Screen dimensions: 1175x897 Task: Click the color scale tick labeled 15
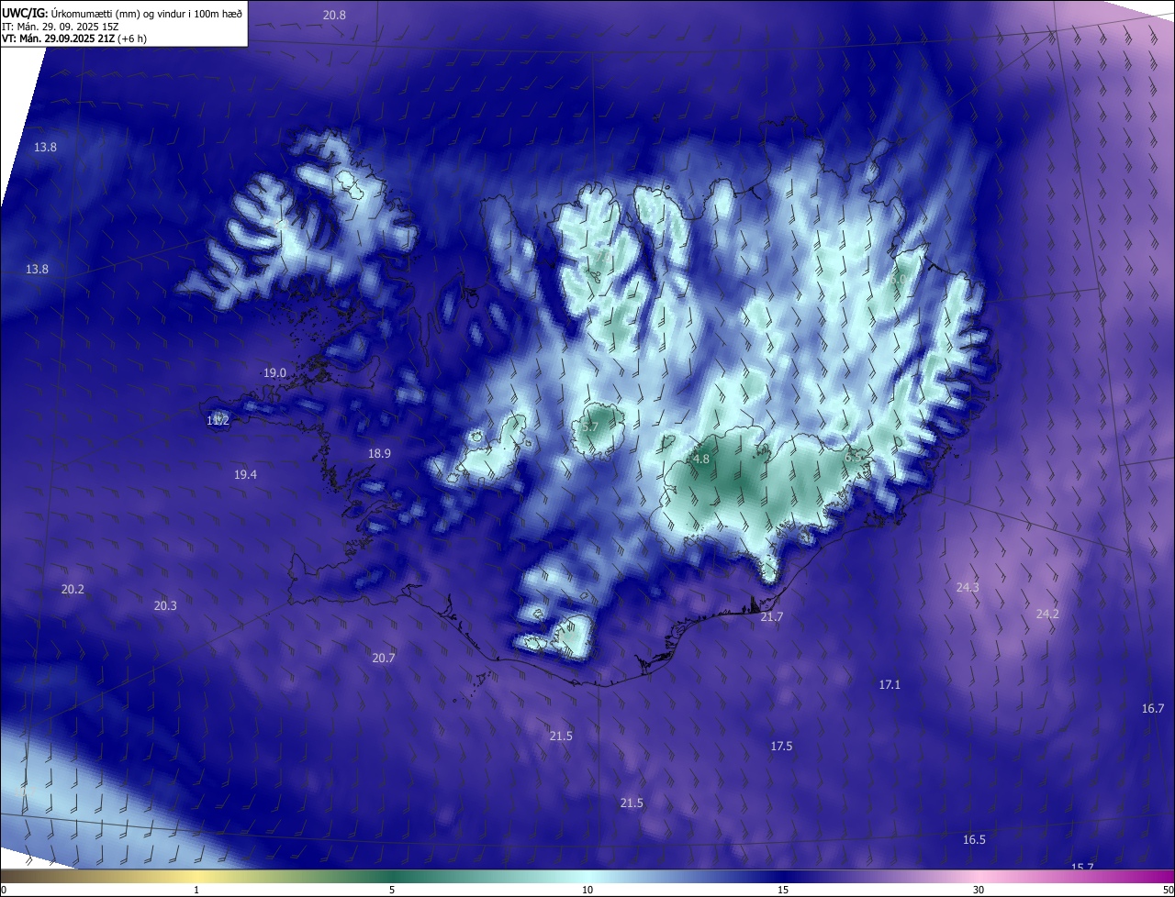[x=783, y=890]
